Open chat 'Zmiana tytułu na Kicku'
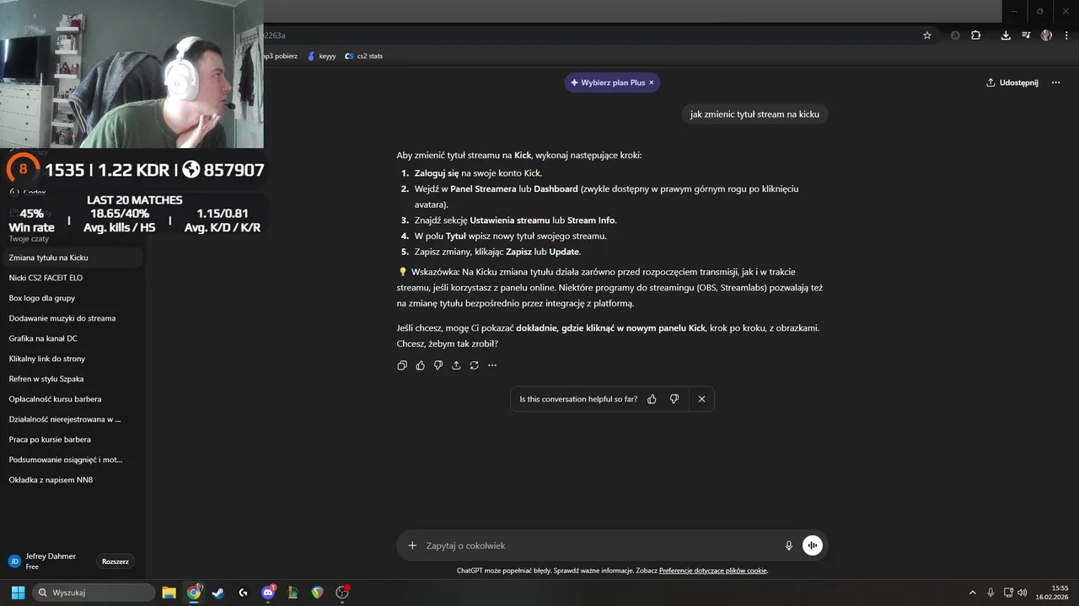This screenshot has height=606, width=1079. [x=72, y=258]
